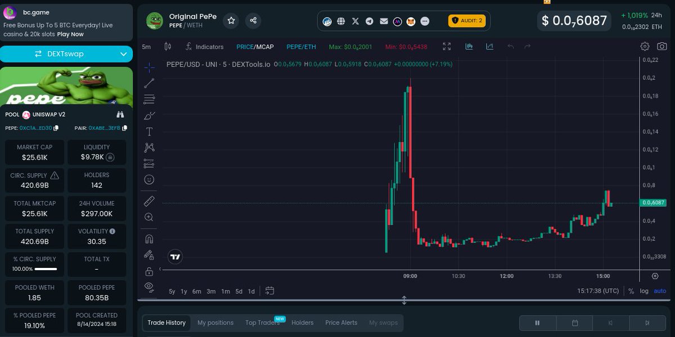
Task: Select the trend line drawing tool
Action: tap(149, 83)
